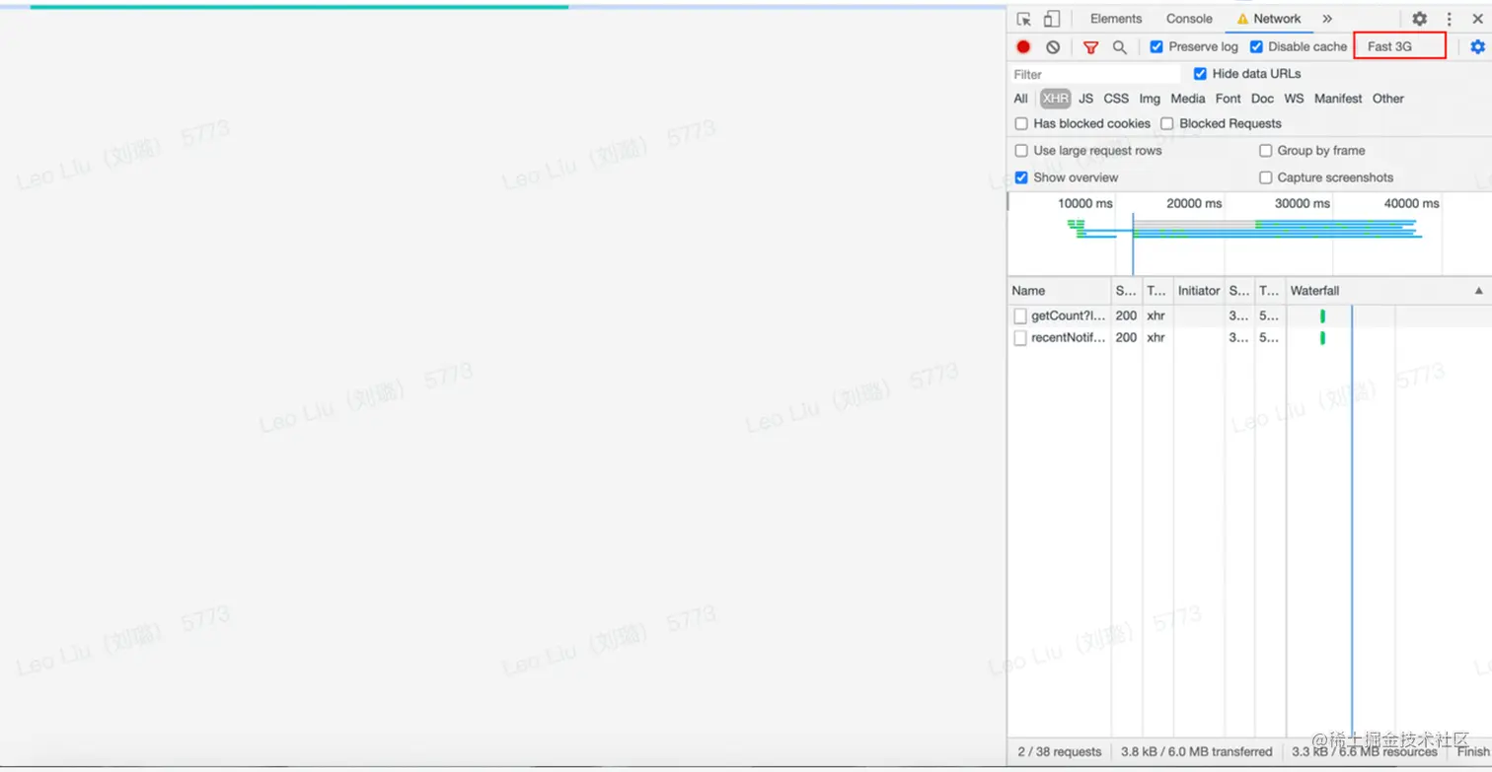Click the 2 / 38 requests status text
The height and width of the screenshot is (772, 1492).
1059,751
